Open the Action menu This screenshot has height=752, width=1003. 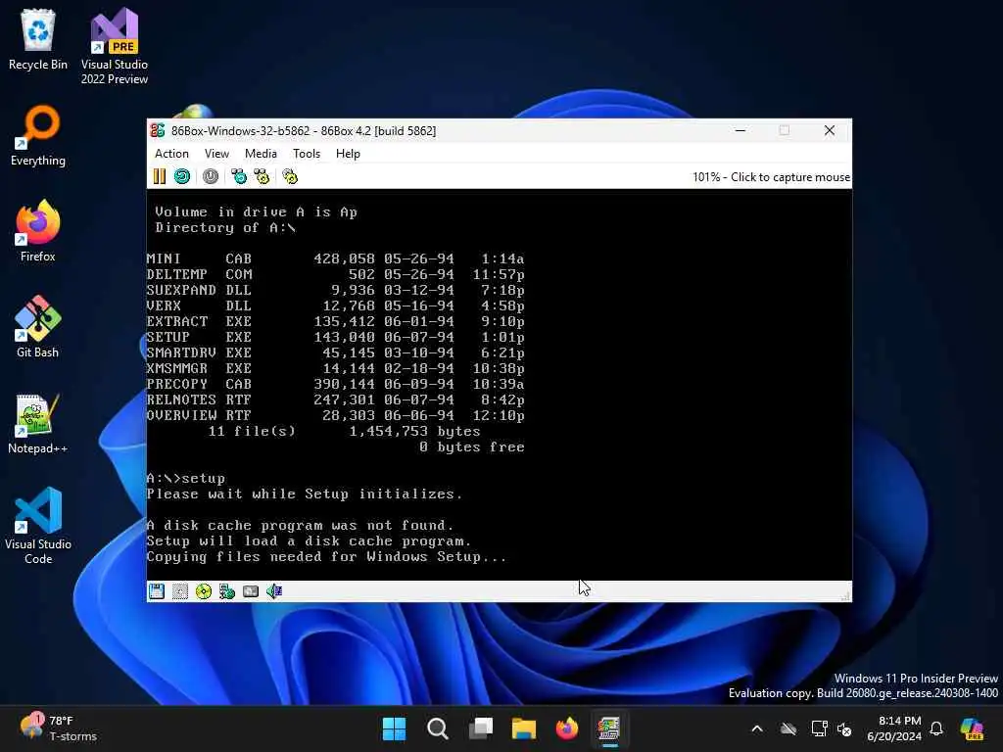pyautogui.click(x=171, y=154)
